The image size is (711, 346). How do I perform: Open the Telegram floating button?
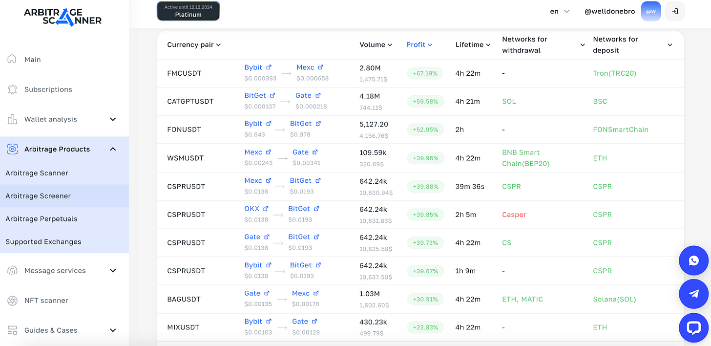point(693,294)
